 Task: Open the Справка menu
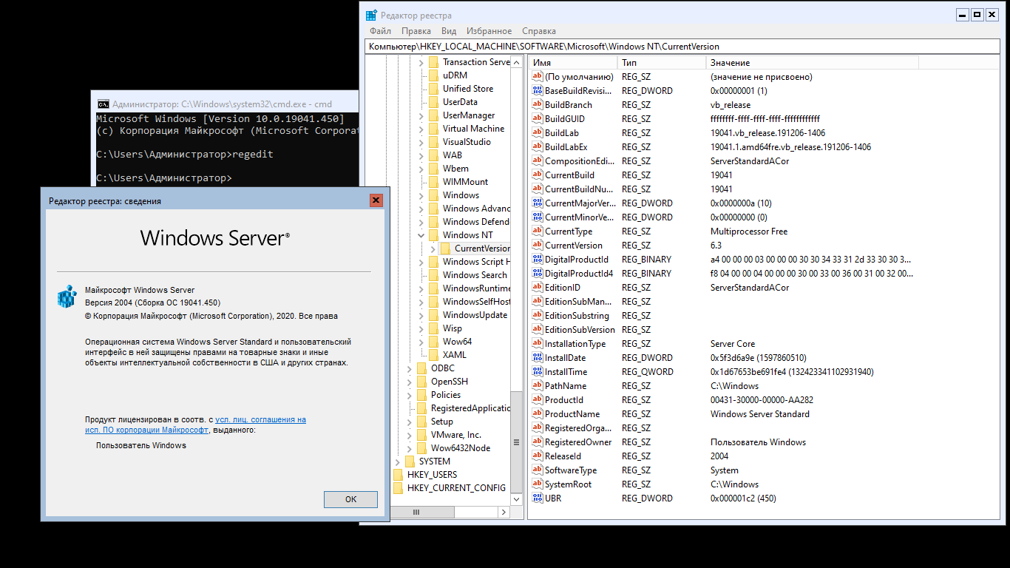[539, 31]
